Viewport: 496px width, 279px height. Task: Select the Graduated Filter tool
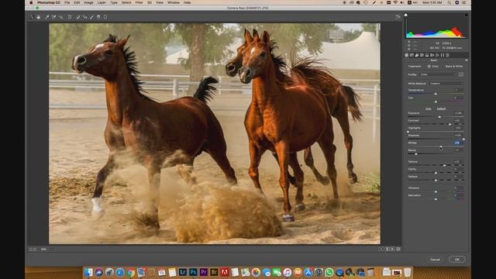click(x=98, y=17)
